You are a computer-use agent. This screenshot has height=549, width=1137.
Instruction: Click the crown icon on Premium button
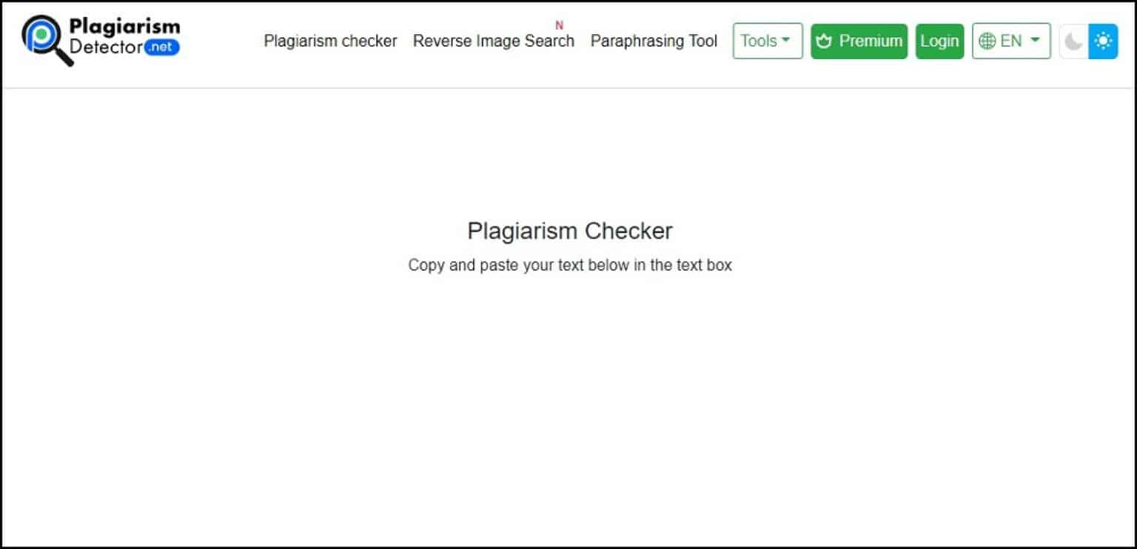tap(824, 41)
